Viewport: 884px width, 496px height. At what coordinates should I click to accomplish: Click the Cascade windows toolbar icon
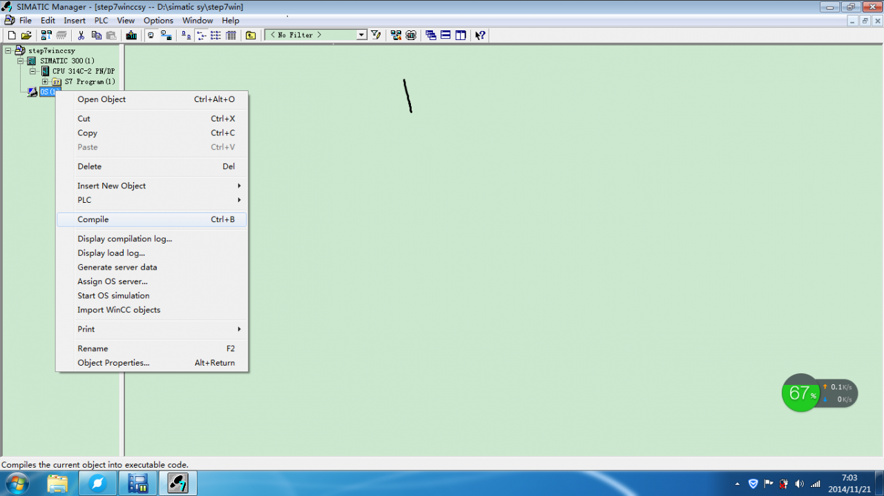click(431, 35)
